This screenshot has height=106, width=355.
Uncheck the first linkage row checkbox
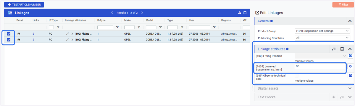point(9,34)
